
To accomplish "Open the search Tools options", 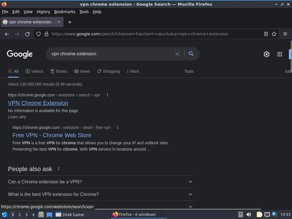I will (189, 71).
